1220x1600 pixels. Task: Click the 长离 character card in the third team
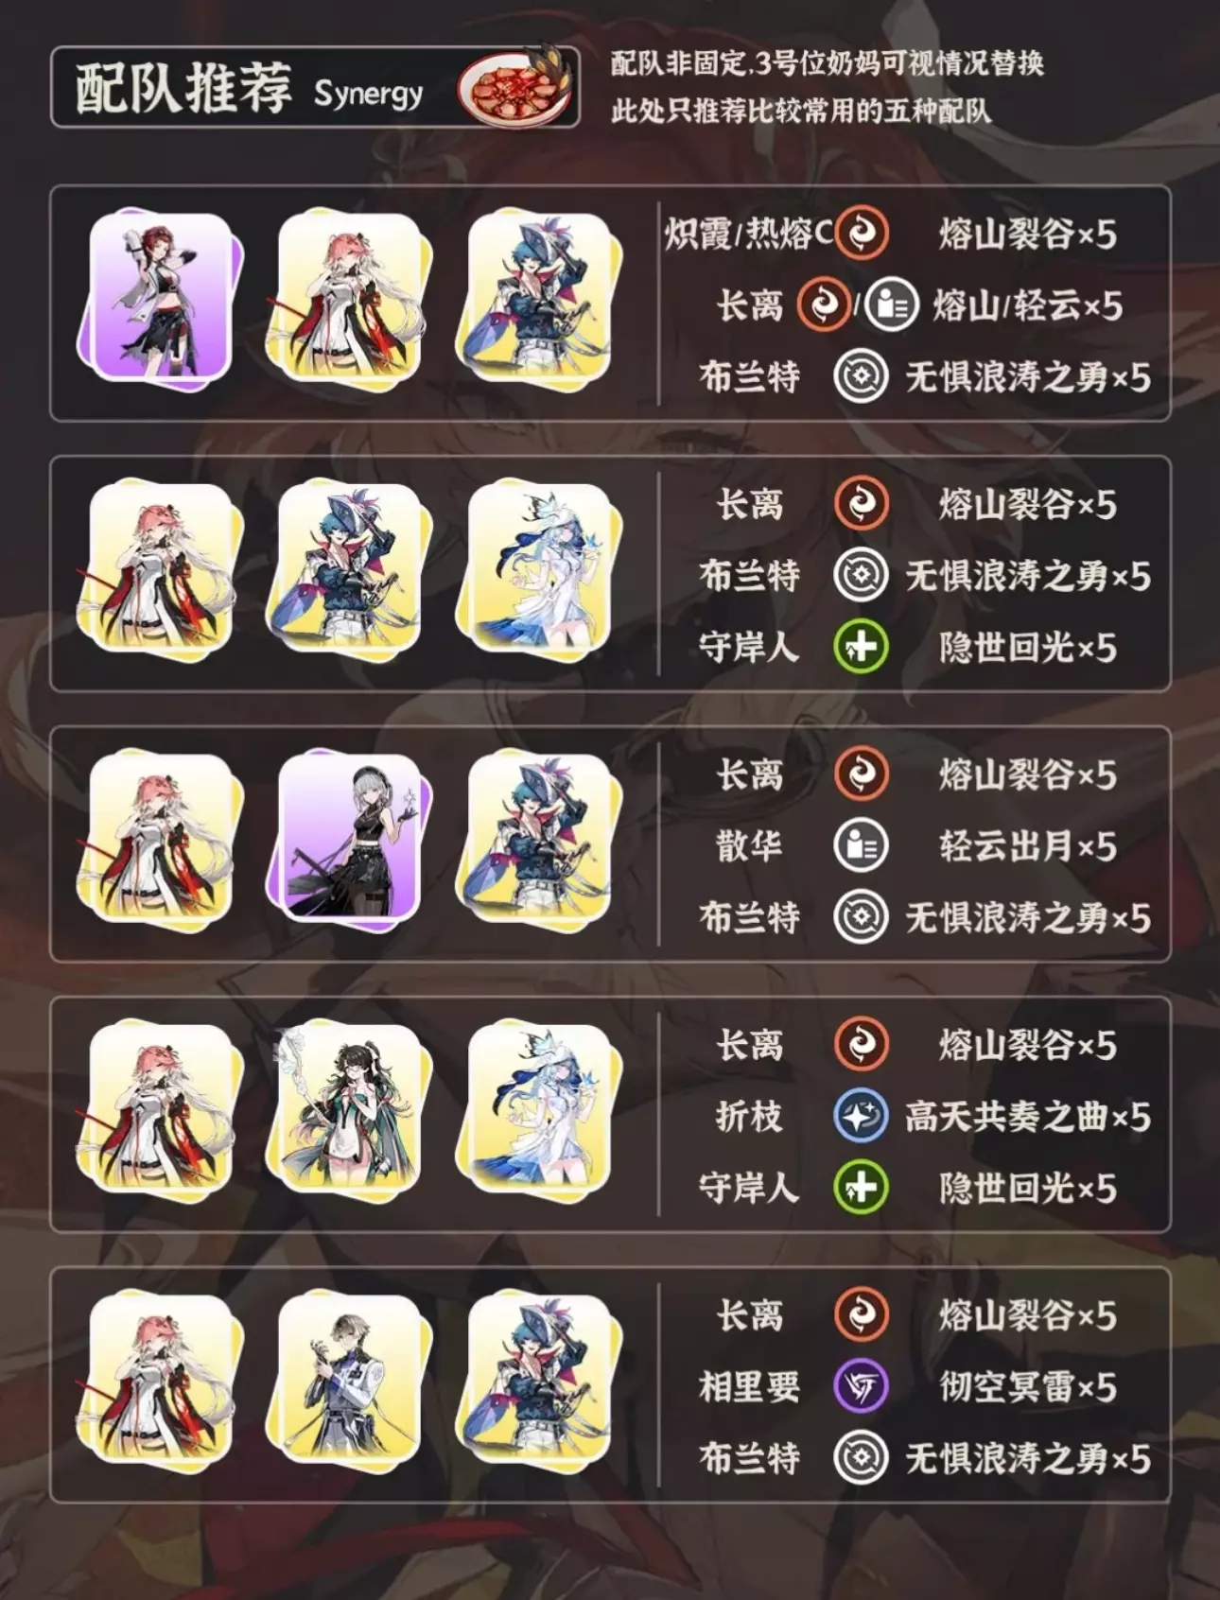(x=160, y=839)
